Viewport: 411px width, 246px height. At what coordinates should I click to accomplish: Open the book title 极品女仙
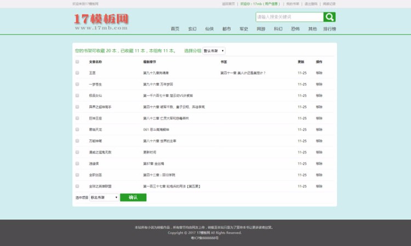pos(95,96)
